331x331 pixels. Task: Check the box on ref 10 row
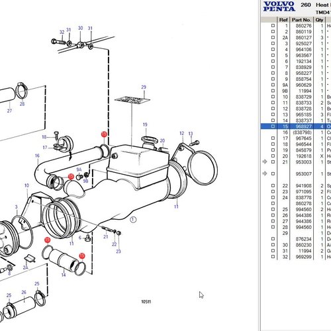(x=273, y=97)
